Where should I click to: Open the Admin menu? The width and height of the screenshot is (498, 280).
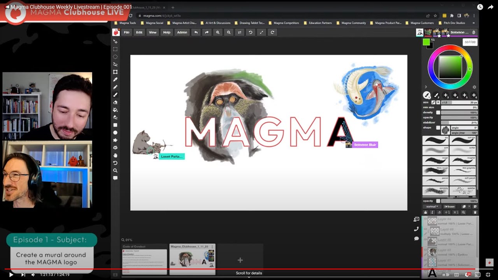pyautogui.click(x=182, y=32)
